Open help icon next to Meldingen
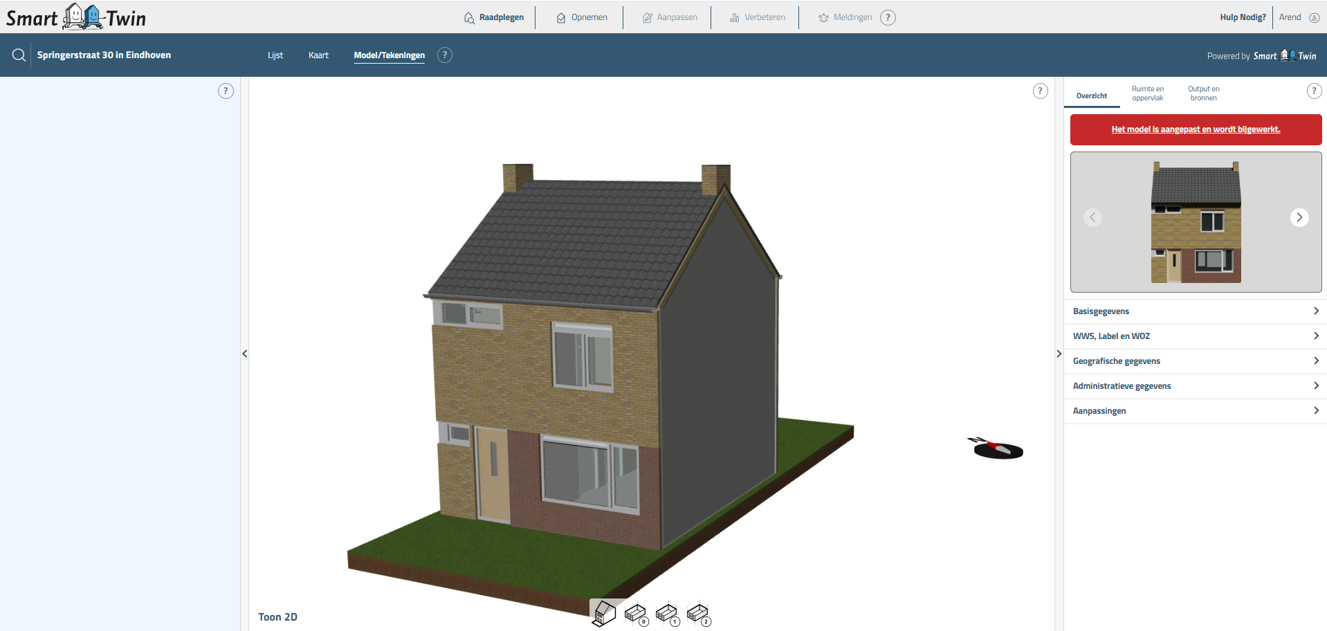 tap(888, 18)
